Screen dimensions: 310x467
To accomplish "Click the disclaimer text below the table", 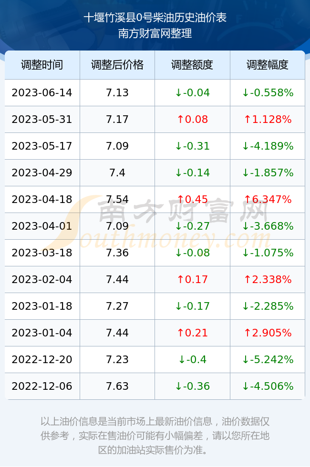I will [155, 436].
